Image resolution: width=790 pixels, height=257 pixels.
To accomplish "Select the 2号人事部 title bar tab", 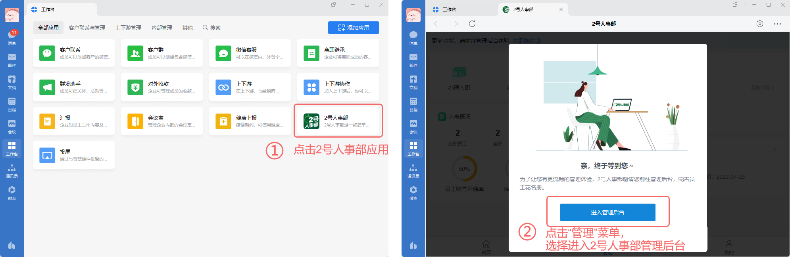I will [x=533, y=9].
